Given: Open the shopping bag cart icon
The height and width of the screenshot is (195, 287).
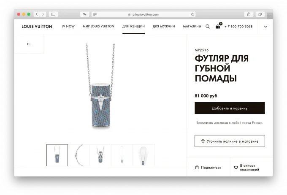Looking at the screenshot, I should 218,27.
